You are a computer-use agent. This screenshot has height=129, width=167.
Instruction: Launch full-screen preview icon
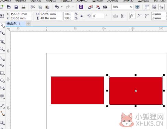(x=137, y=7)
